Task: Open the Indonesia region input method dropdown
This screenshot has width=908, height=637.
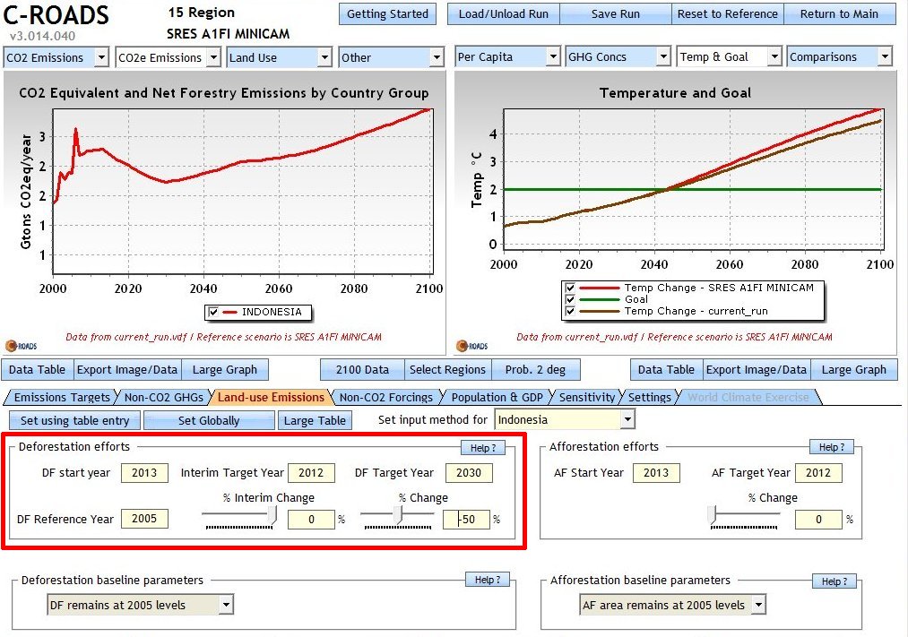Action: coord(566,419)
